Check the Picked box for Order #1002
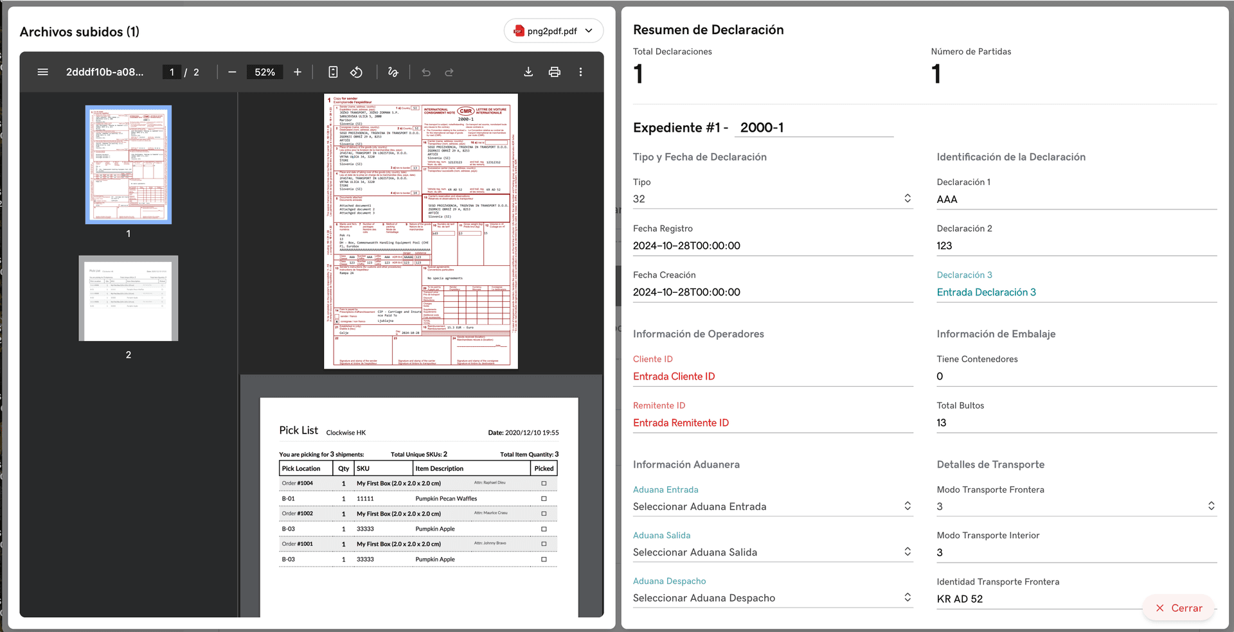 click(544, 514)
